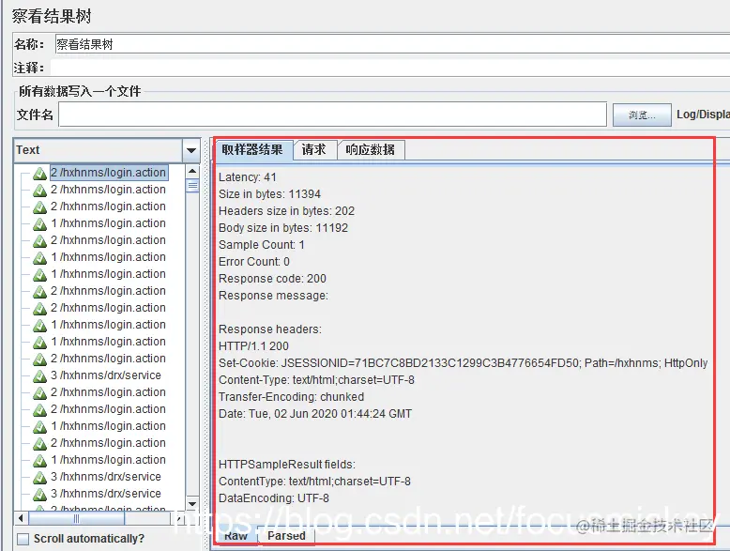Image resolution: width=730 pixels, height=551 pixels.
Task: Click the Content-Type: text/html;charset=UTF-8 header line
Action: point(316,380)
